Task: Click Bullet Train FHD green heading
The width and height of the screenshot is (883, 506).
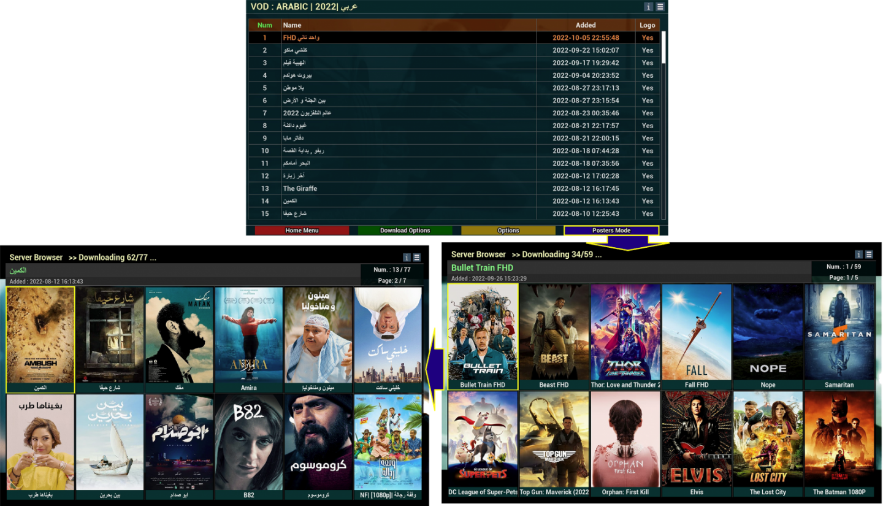Action: [x=482, y=268]
